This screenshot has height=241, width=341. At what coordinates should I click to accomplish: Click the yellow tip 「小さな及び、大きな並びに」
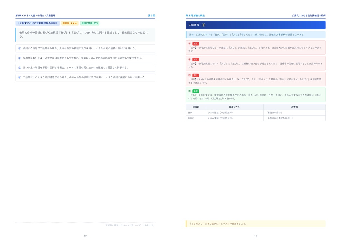(255, 224)
